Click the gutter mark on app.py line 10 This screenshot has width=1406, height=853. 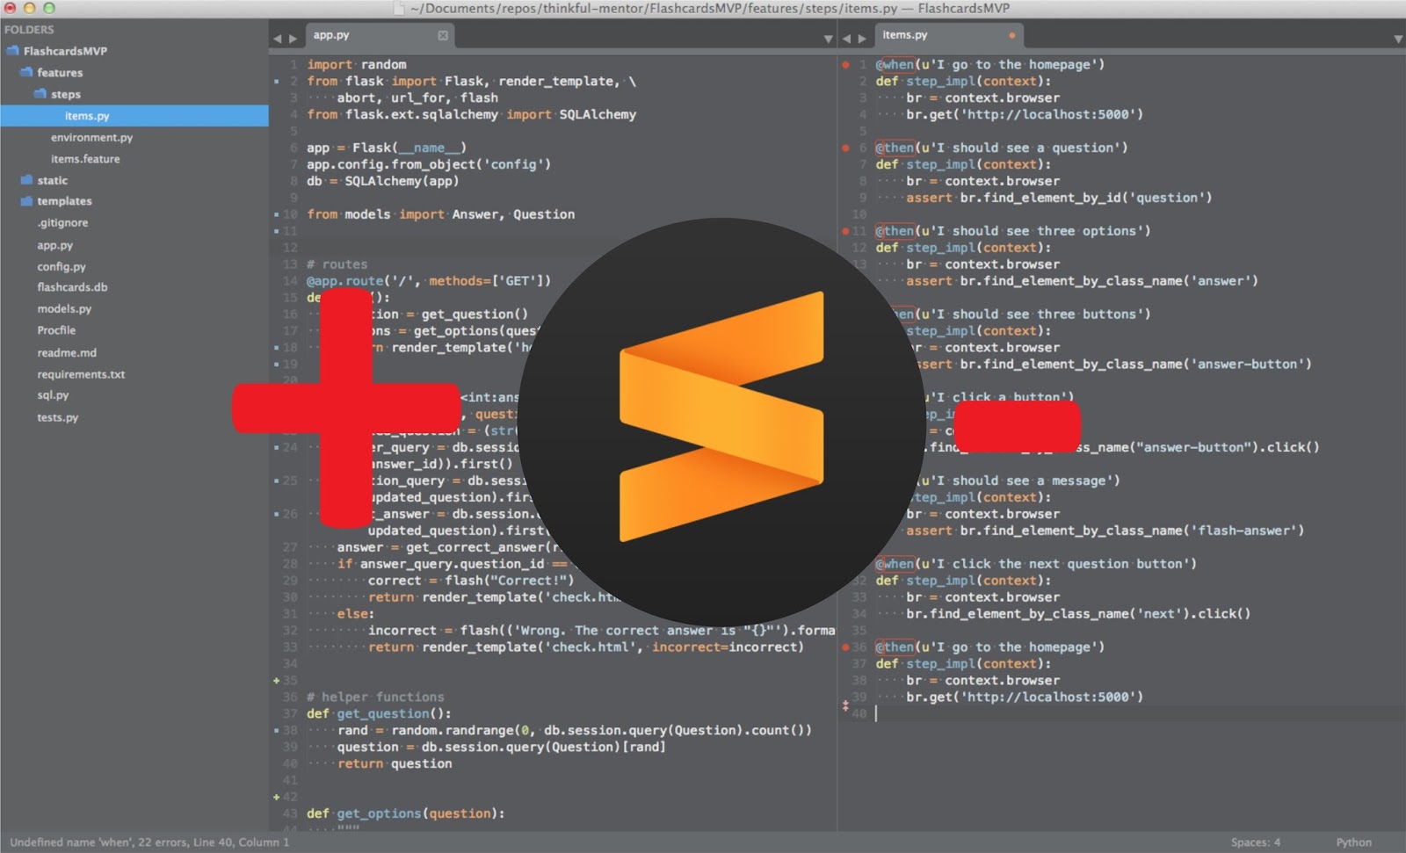tap(277, 214)
